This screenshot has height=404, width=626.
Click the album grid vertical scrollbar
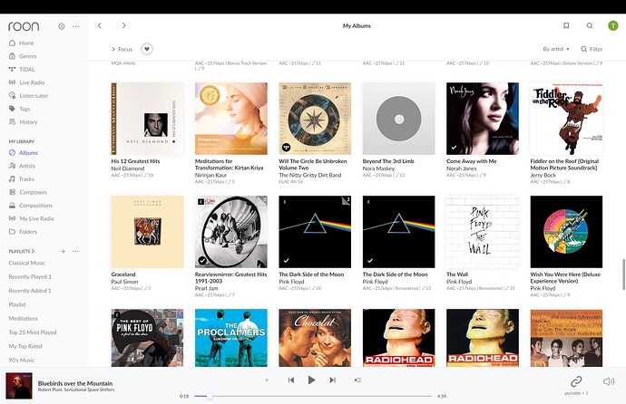[x=623, y=274]
